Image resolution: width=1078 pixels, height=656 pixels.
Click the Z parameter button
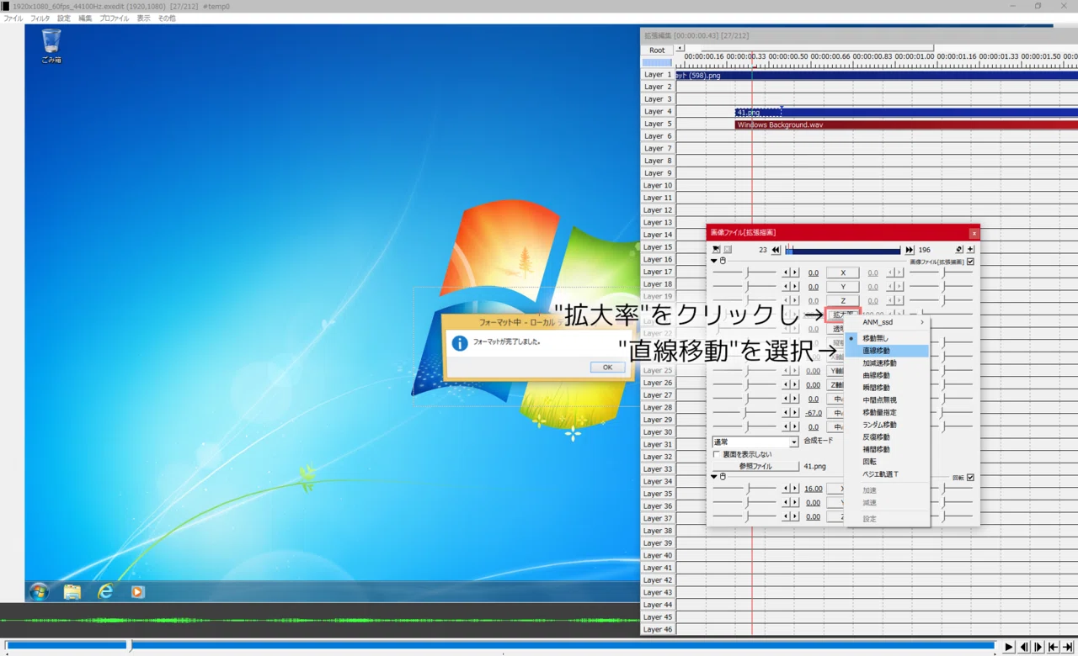coord(843,300)
